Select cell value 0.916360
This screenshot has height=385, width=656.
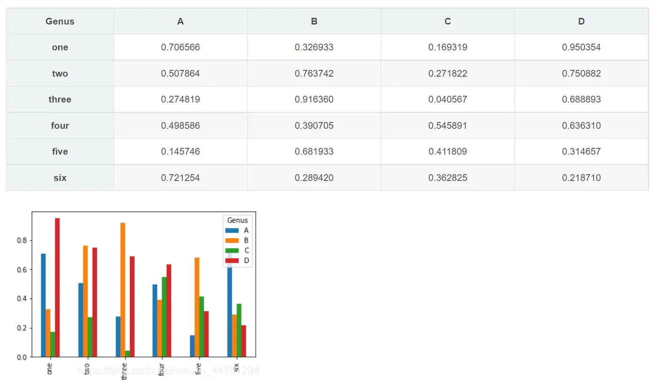314,99
